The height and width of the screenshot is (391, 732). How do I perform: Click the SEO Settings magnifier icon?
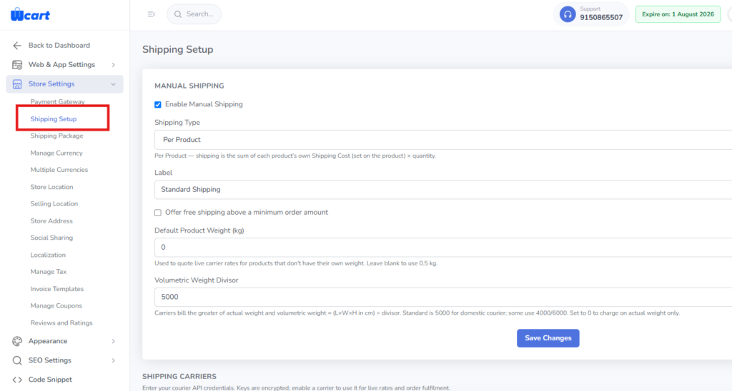pyautogui.click(x=17, y=360)
